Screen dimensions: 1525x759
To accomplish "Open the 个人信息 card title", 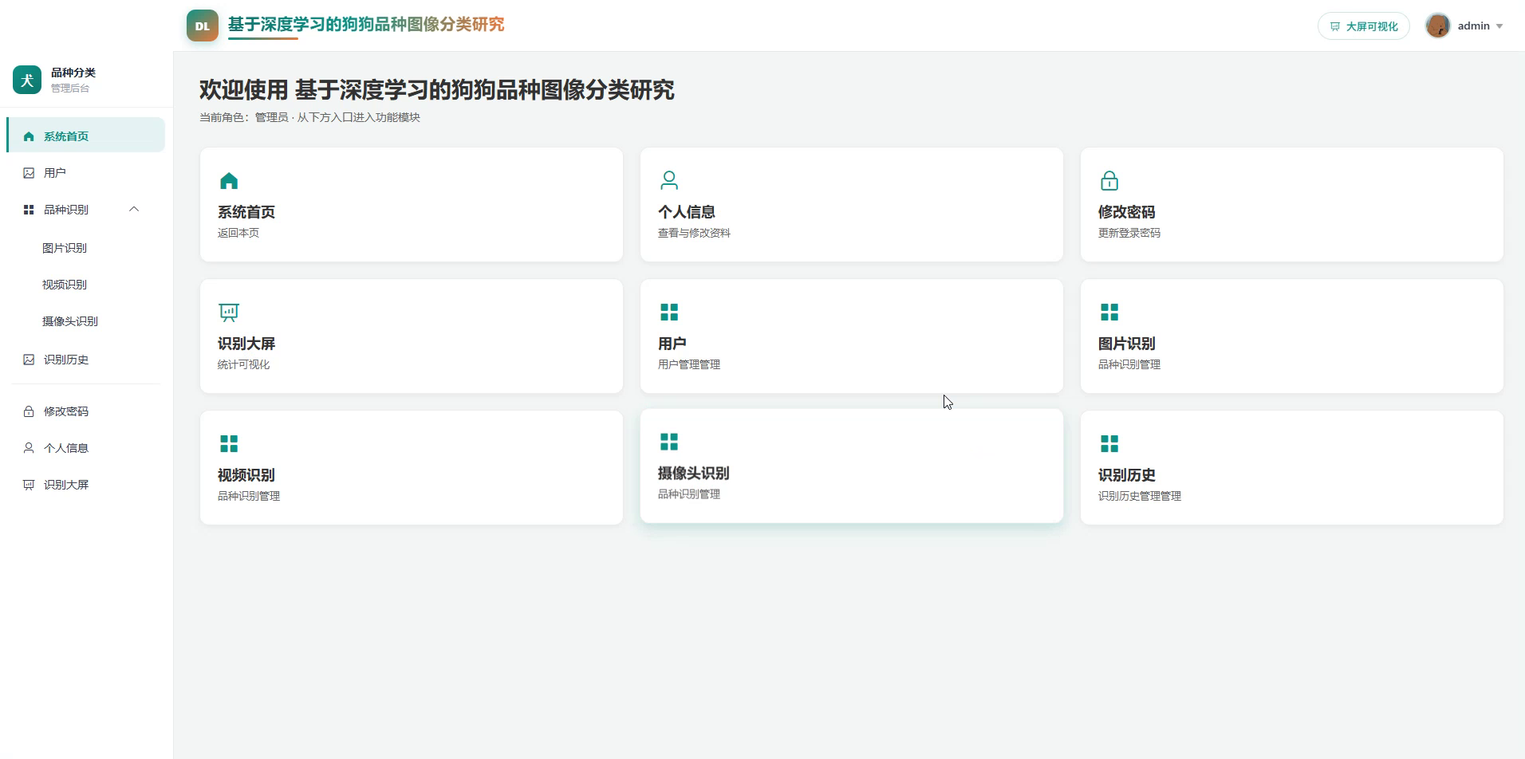I will 687,212.
